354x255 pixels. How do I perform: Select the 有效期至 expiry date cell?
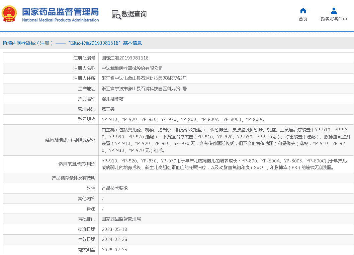coord(114,250)
